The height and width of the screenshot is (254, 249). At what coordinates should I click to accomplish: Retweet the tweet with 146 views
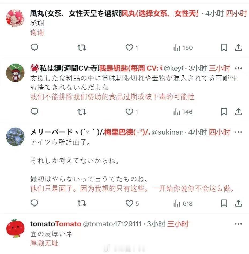point(82,112)
